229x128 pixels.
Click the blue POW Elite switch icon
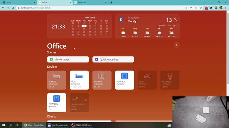(57, 98)
